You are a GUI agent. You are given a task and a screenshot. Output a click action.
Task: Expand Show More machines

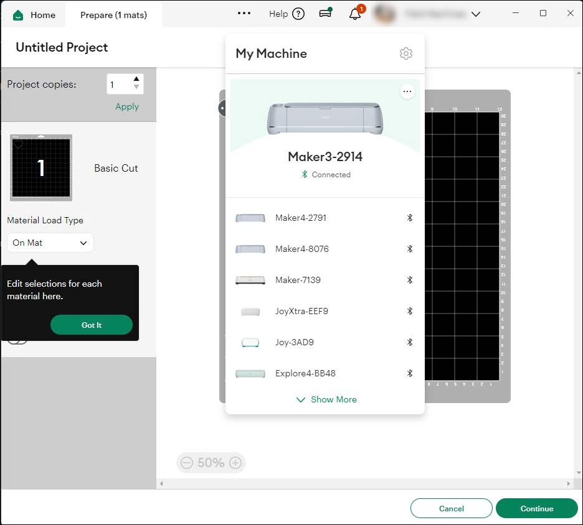326,399
